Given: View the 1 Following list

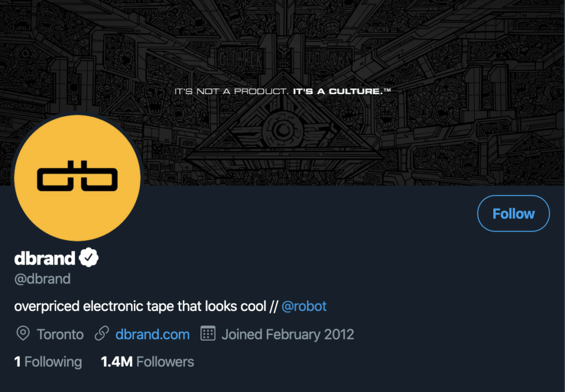Looking at the screenshot, I should [x=48, y=362].
